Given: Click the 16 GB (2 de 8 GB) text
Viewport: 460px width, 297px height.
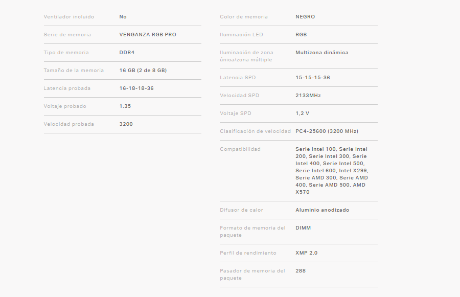Looking at the screenshot, I should (143, 71).
